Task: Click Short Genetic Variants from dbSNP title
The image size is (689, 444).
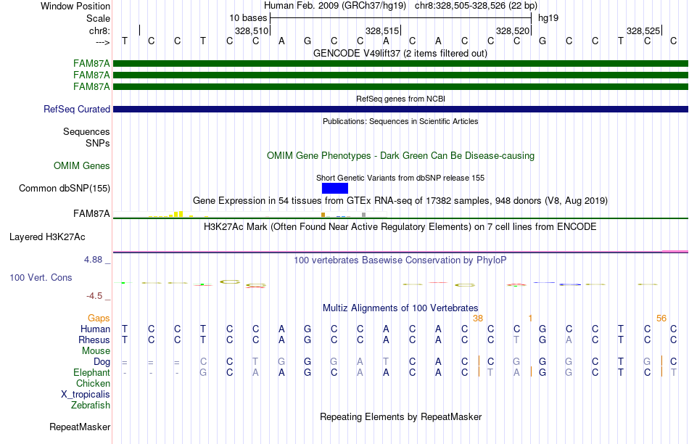Action: coord(400,178)
